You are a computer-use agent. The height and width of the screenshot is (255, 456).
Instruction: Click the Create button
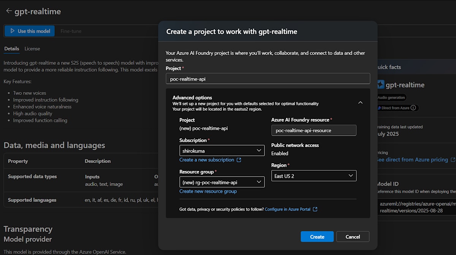point(317,237)
